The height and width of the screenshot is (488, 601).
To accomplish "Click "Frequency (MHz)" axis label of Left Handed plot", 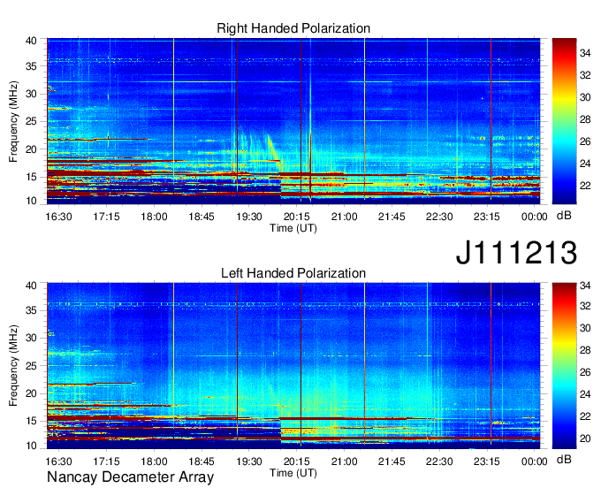I will pyautogui.click(x=13, y=366).
